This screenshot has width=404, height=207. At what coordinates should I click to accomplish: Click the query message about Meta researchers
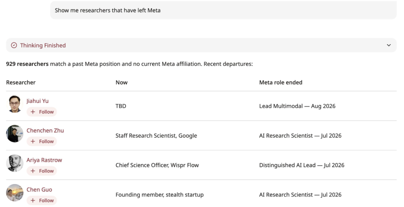223,10
